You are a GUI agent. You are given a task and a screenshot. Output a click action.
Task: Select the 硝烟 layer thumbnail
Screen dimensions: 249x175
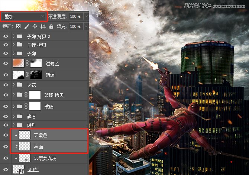click(x=19, y=75)
